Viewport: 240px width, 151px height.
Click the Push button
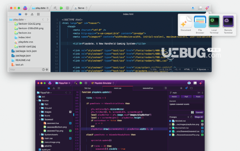click(x=198, y=97)
